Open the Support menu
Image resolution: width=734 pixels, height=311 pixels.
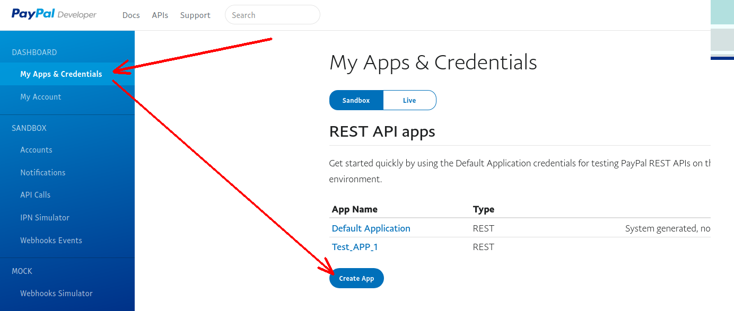195,15
